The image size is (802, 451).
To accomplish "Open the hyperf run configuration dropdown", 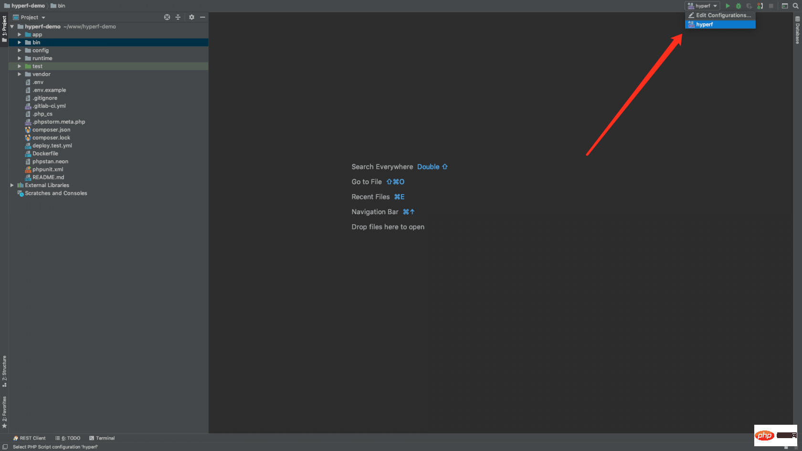I will (702, 6).
